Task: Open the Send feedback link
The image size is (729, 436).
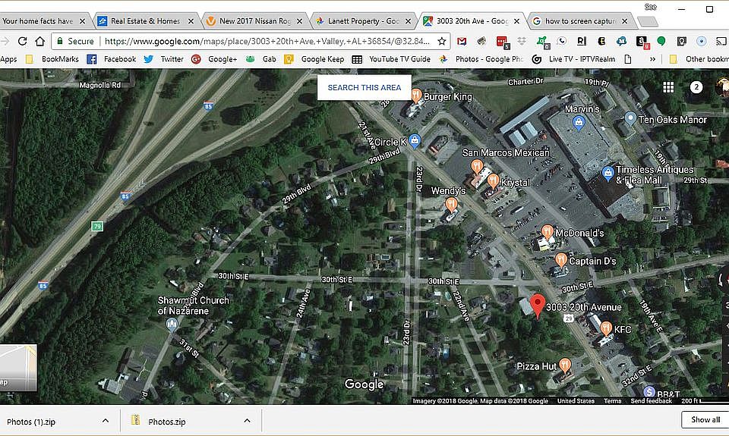Action: 651,401
